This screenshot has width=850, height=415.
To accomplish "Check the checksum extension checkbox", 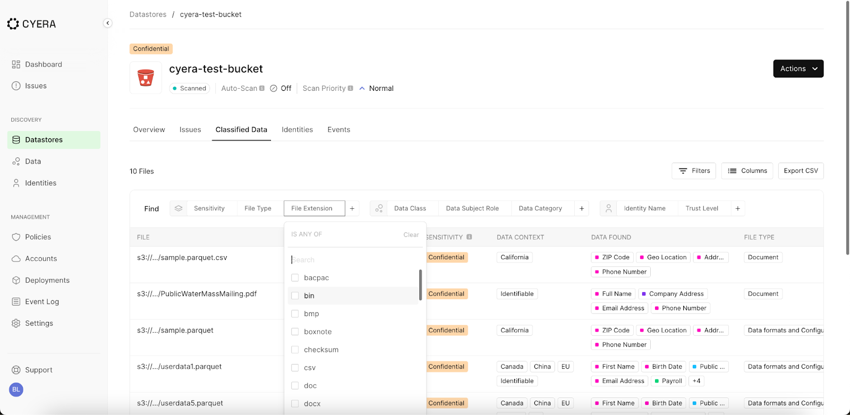I will (295, 350).
